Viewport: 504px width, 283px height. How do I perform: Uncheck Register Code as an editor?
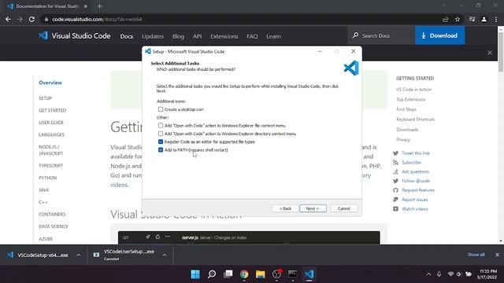[161, 141]
